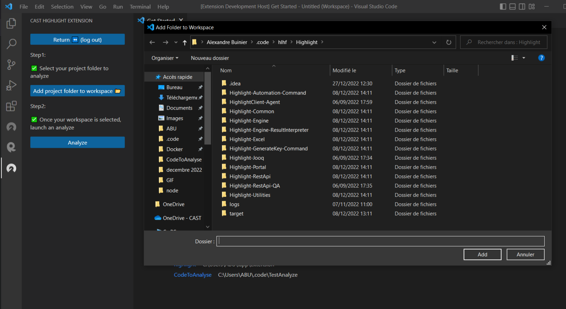Toggle the 'Once your workspace is selected' checkbox
This screenshot has width=566, height=309.
[x=34, y=120]
